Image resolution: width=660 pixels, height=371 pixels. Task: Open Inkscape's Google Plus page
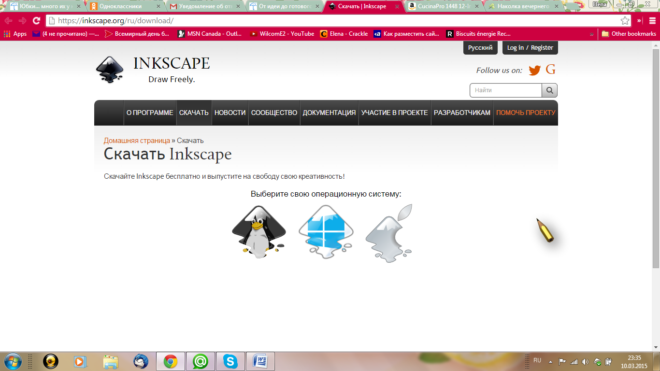tap(550, 70)
